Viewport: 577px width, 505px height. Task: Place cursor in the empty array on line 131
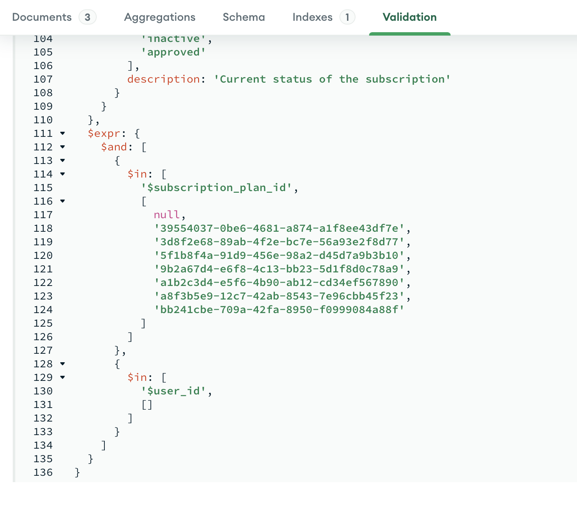[x=147, y=405]
